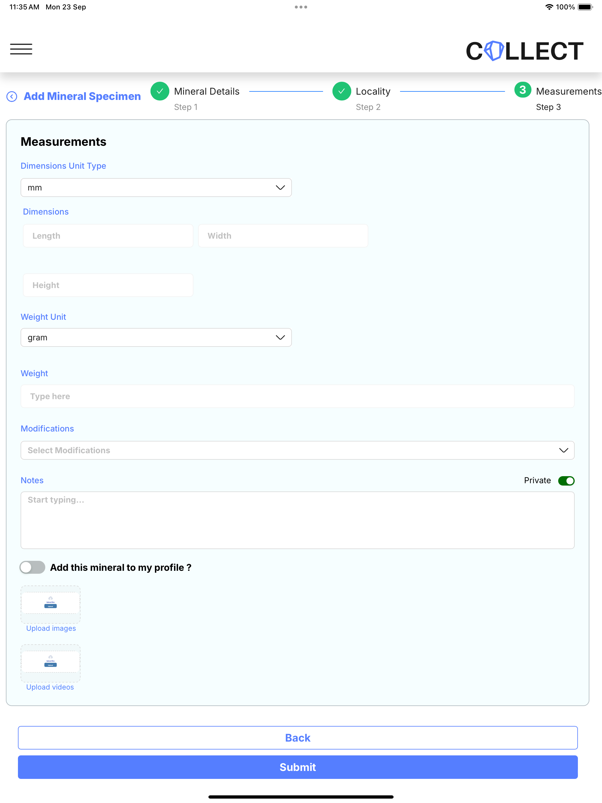The height and width of the screenshot is (803, 602).
Task: Click the Back button
Action: (x=298, y=738)
